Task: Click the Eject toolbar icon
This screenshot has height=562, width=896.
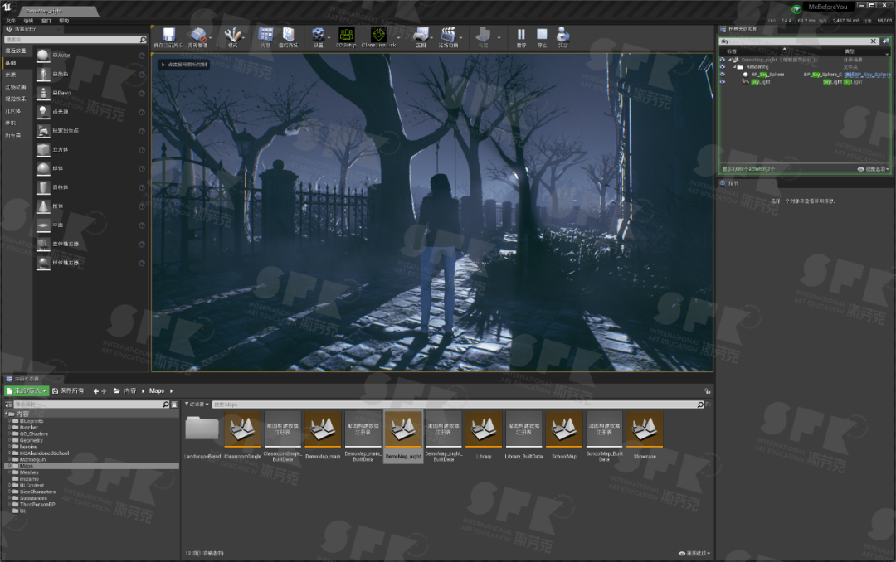Action: 562,34
